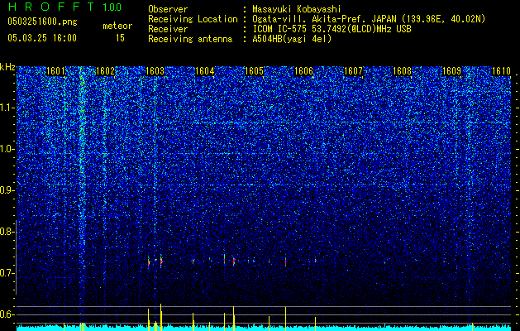The image size is (520, 331).
Task: Click the tallest yellow spike just after 1603
Action: [161, 317]
